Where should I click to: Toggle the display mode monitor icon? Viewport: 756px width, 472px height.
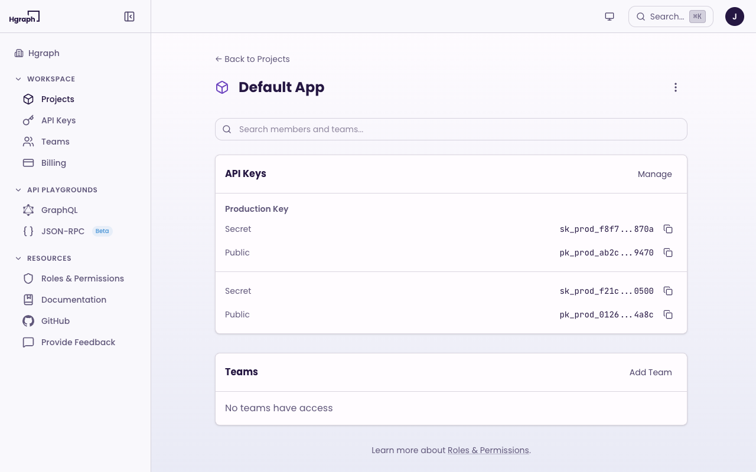click(x=609, y=17)
